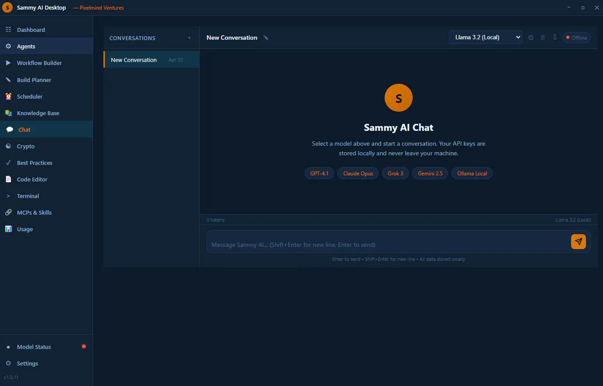This screenshot has height=386, width=603.
Task: Choose the Gemini 2.5 model chip
Action: click(x=430, y=174)
